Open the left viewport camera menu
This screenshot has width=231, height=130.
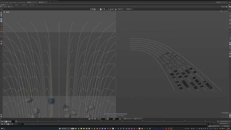pyautogui.click(x=110, y=12)
